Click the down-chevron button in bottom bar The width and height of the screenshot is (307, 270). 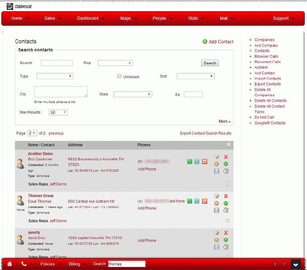click(296, 265)
